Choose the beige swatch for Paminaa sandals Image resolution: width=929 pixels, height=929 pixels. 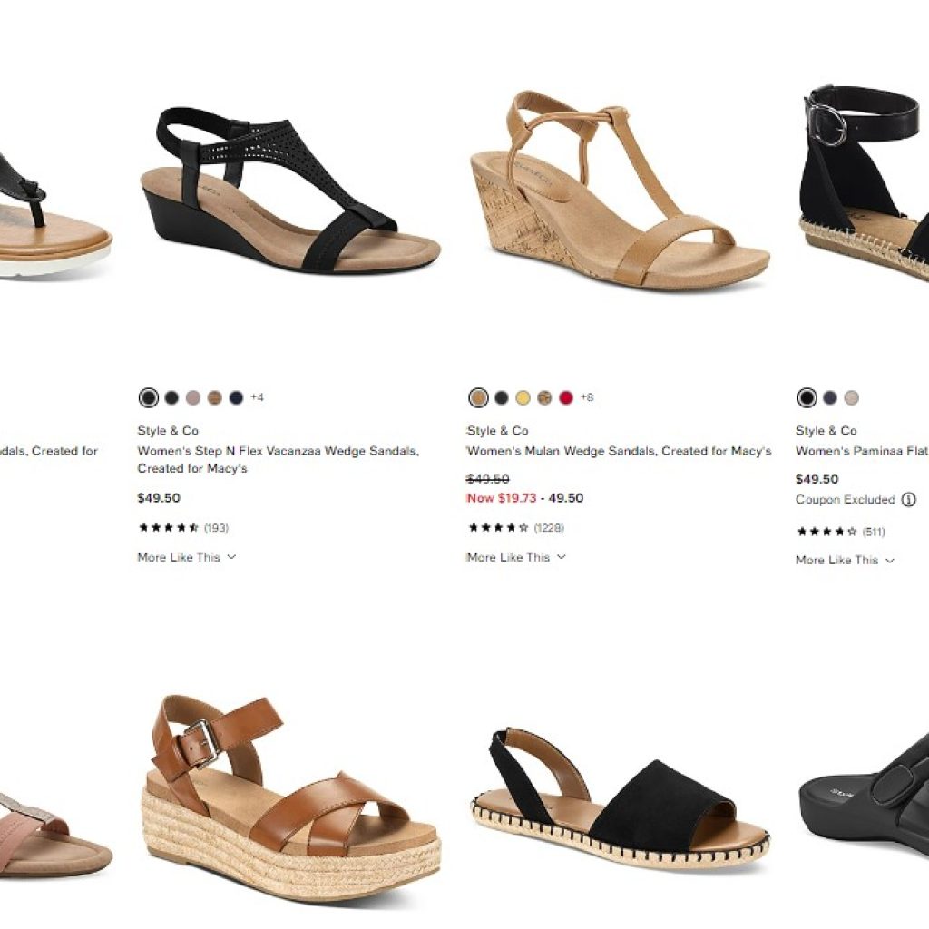point(851,397)
